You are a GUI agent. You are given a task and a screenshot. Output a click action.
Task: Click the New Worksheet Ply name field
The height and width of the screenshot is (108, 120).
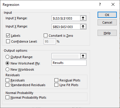pos(69,63)
